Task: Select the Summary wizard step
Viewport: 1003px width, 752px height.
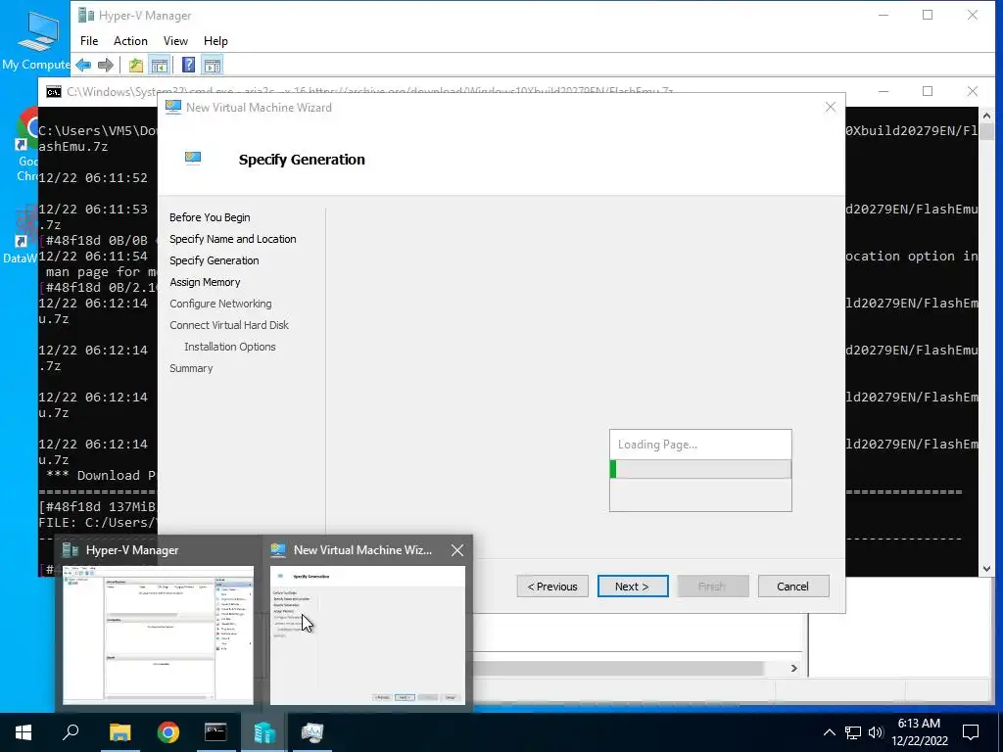Action: [191, 368]
